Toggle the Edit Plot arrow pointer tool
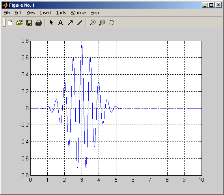Viewport: 224px width, 195px height. tap(51, 22)
